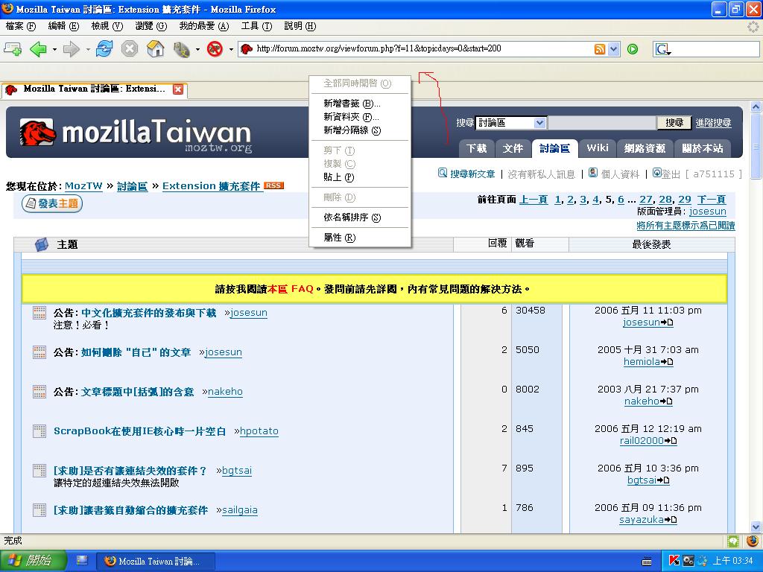The width and height of the screenshot is (763, 572).
Task: Select 依名稱排序 in the context menu
Action: (x=352, y=217)
